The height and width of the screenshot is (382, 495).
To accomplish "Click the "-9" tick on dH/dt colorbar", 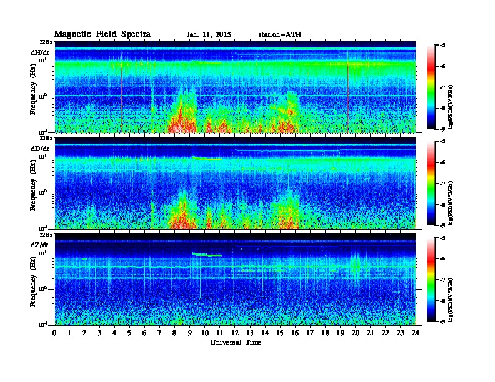I will [442, 129].
